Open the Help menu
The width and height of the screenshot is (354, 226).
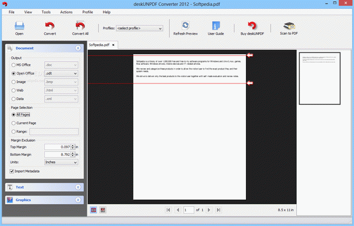tap(107, 12)
